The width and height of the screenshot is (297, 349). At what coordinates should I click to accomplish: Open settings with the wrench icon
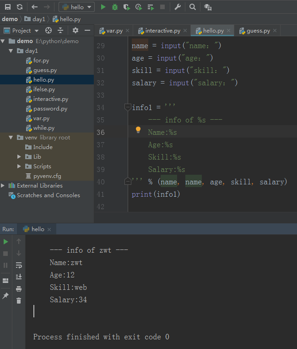[x=178, y=7]
